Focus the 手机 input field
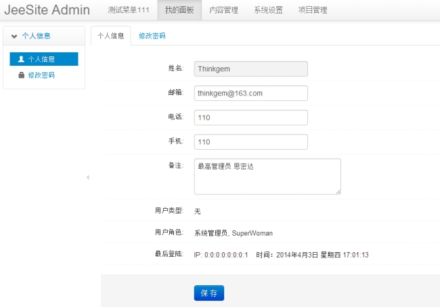Viewport: 440px width, 307px height. (x=251, y=142)
